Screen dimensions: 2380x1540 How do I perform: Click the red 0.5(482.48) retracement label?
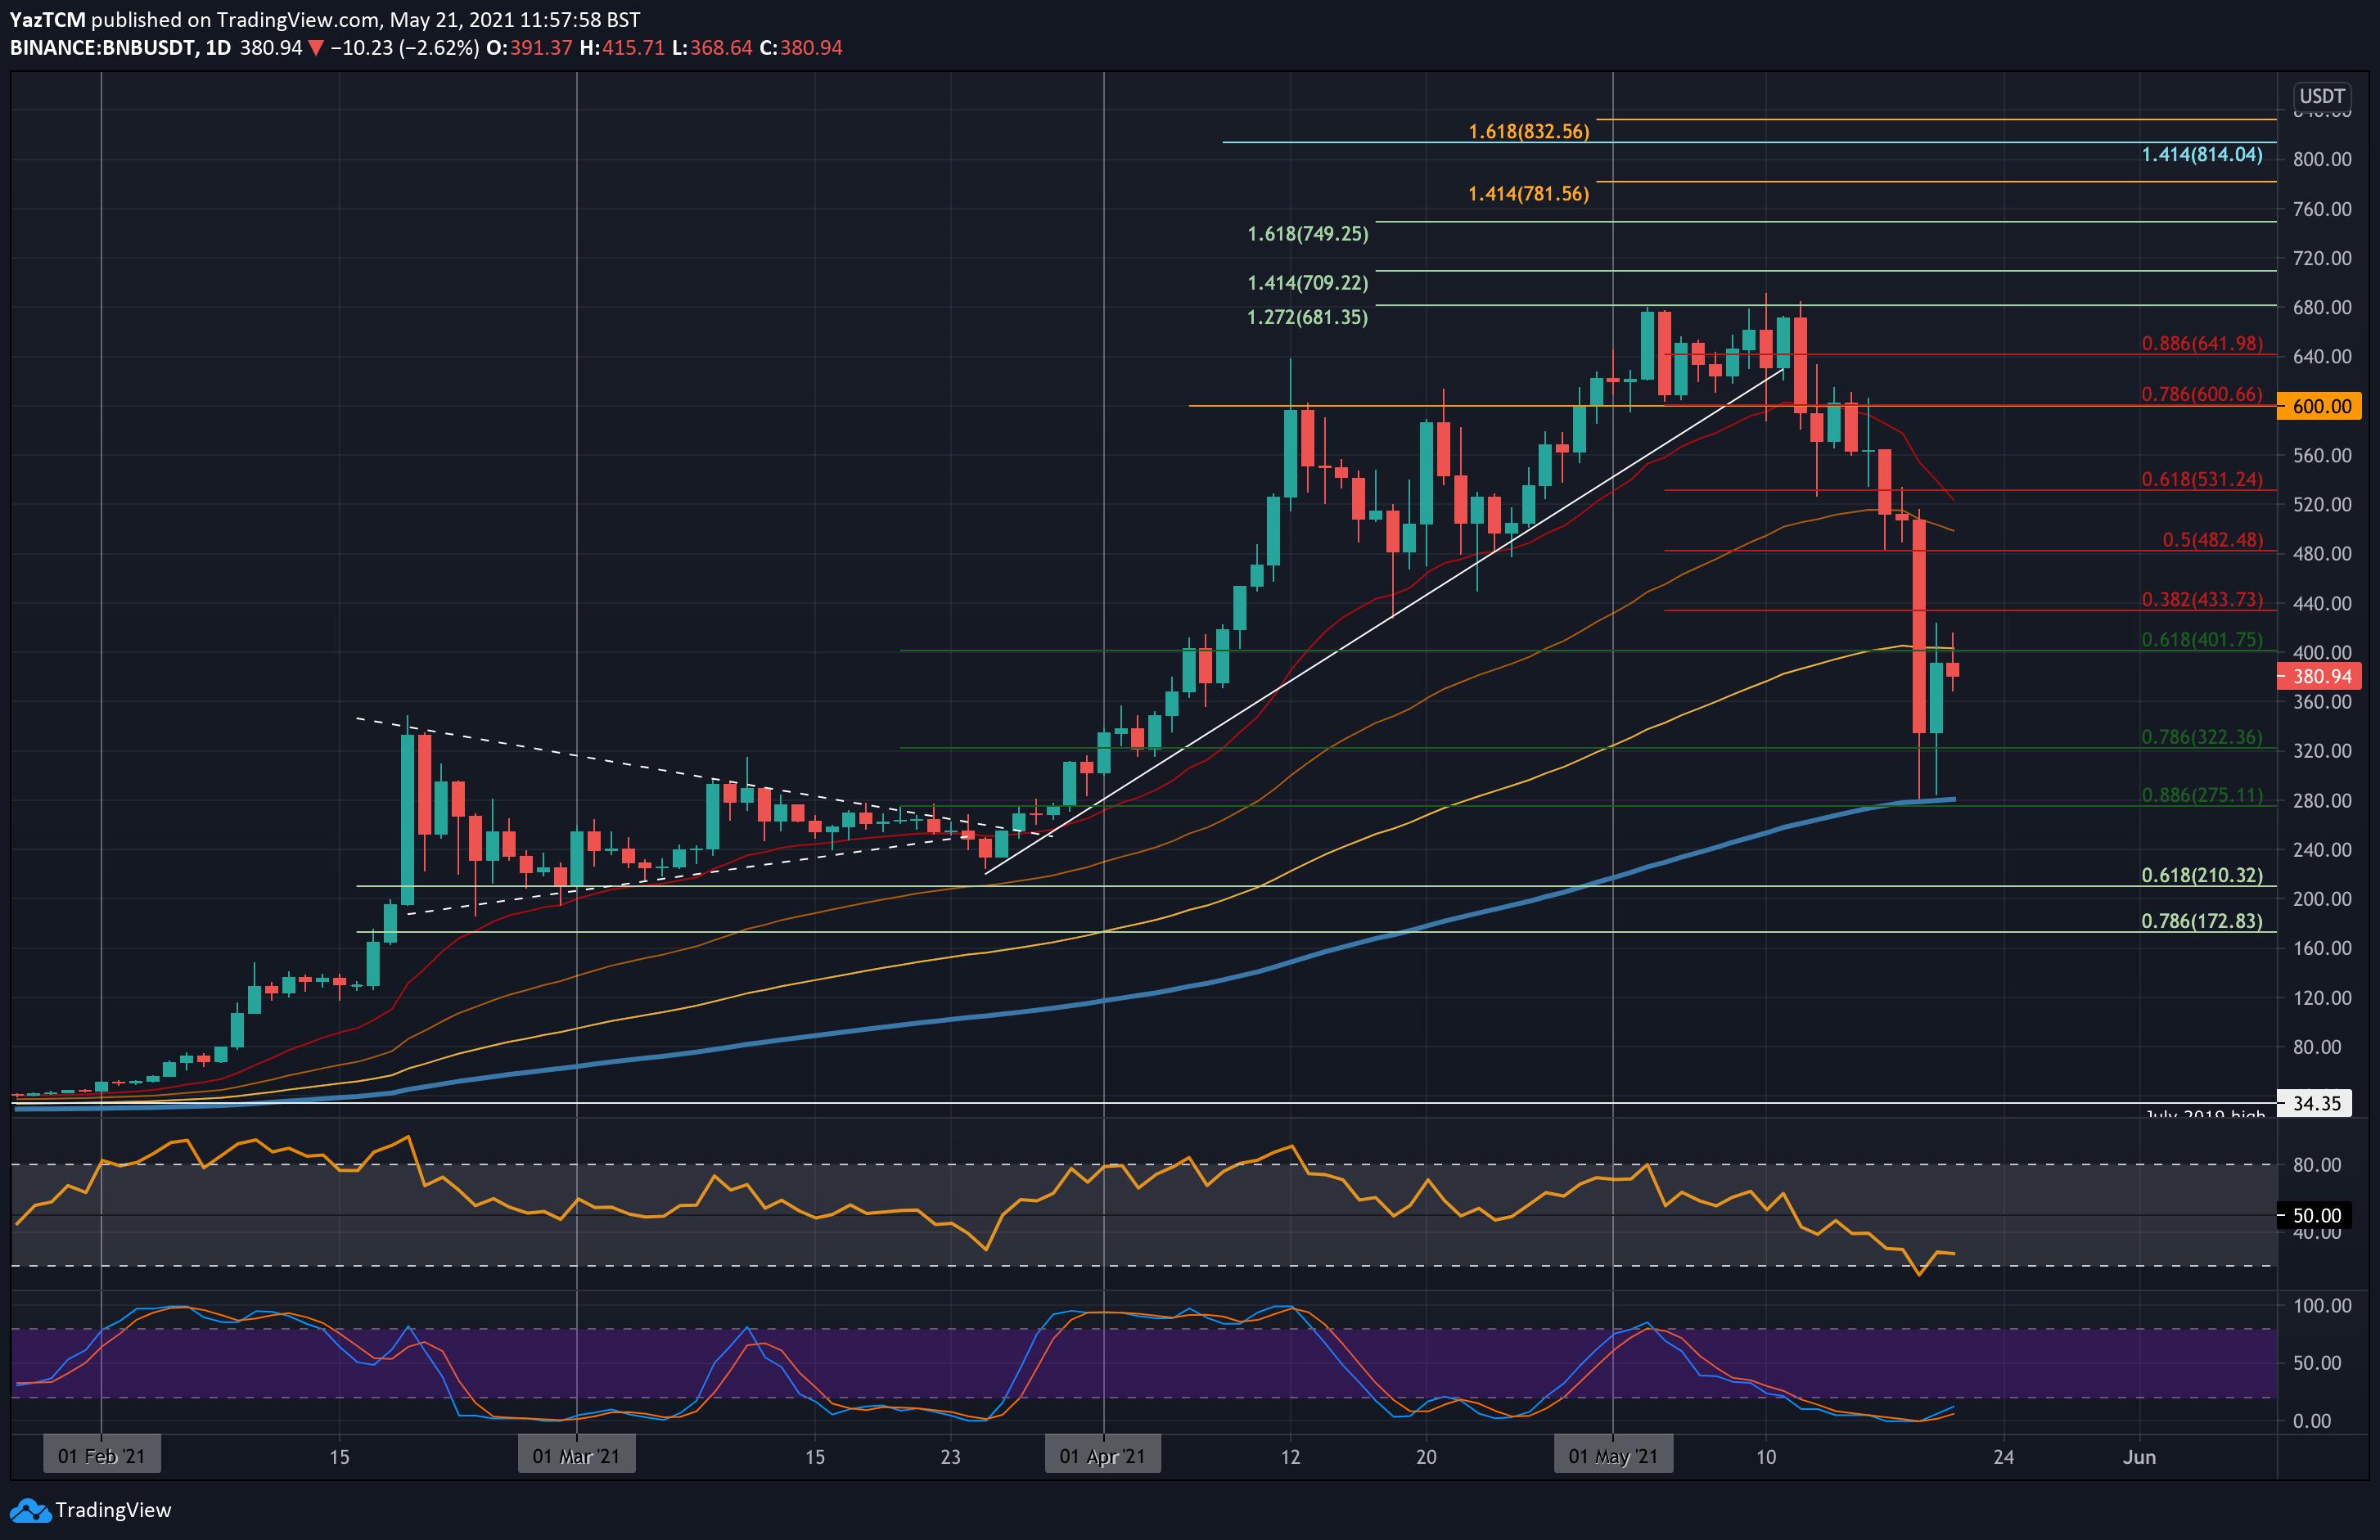(2212, 540)
